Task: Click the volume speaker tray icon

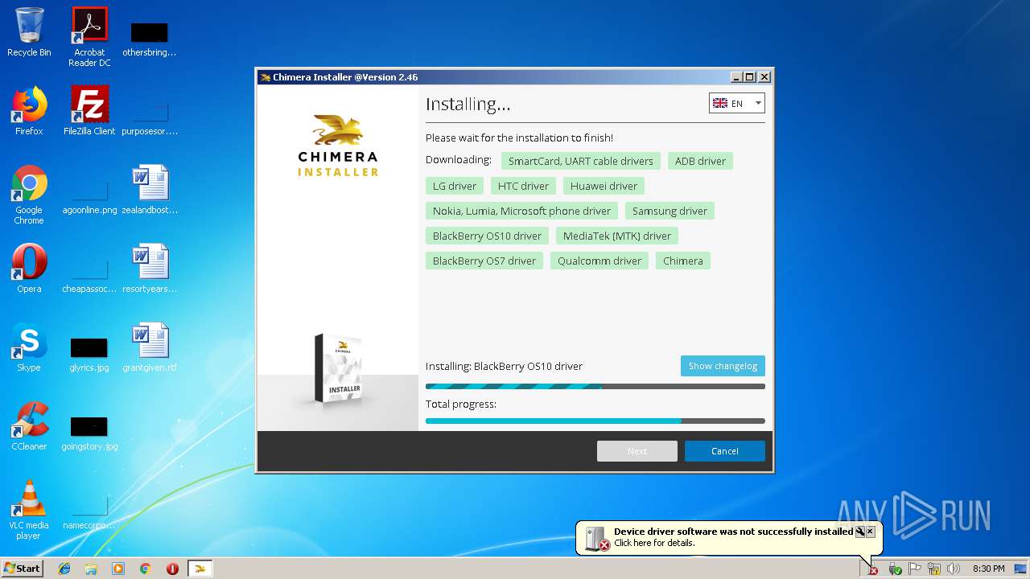Action: tap(954, 569)
